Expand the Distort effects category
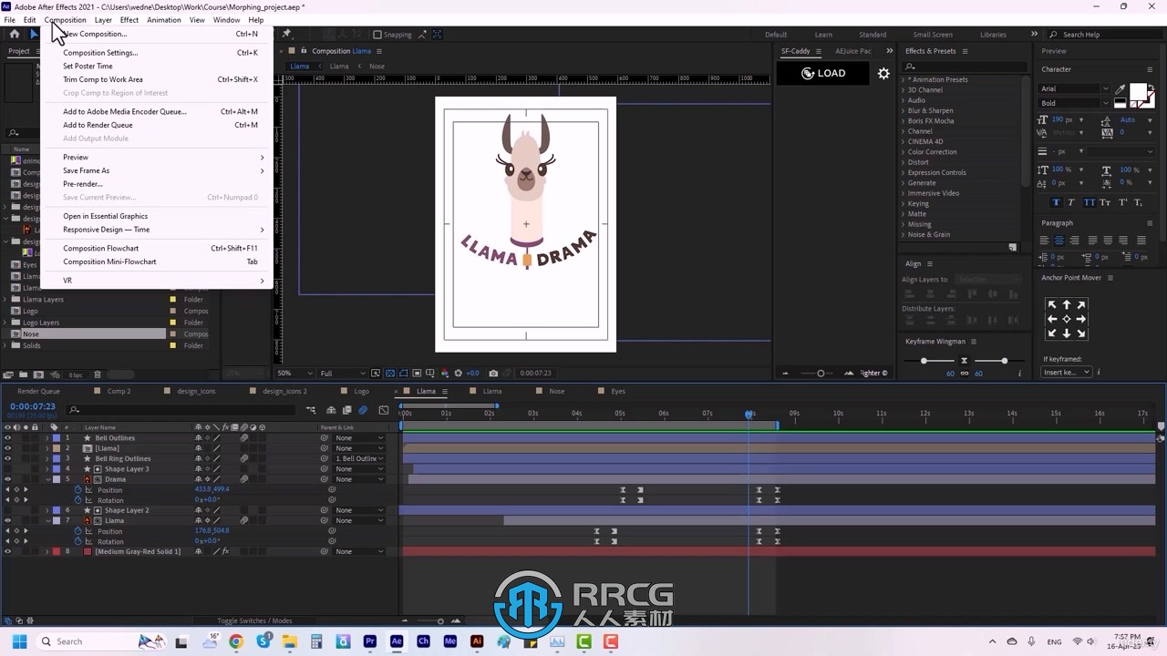This screenshot has width=1167, height=656. click(x=904, y=162)
